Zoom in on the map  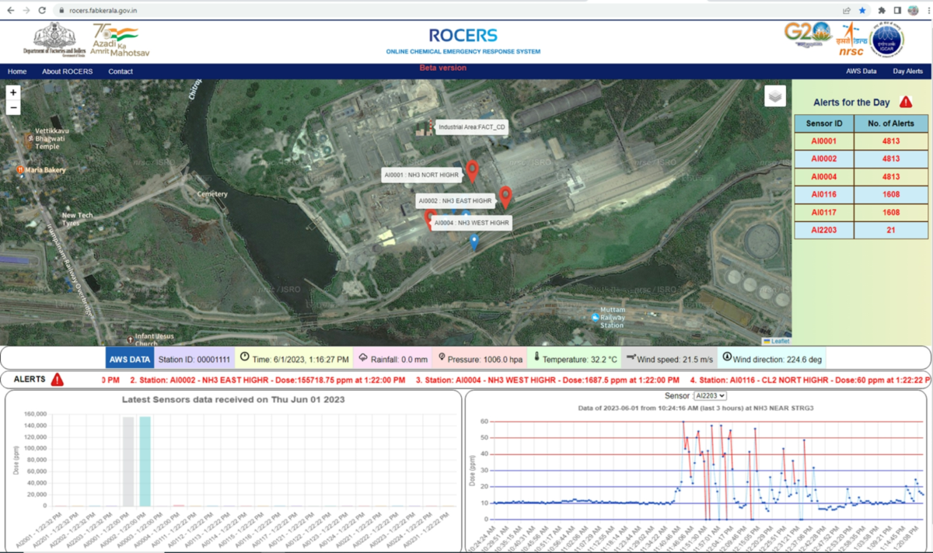tap(13, 92)
